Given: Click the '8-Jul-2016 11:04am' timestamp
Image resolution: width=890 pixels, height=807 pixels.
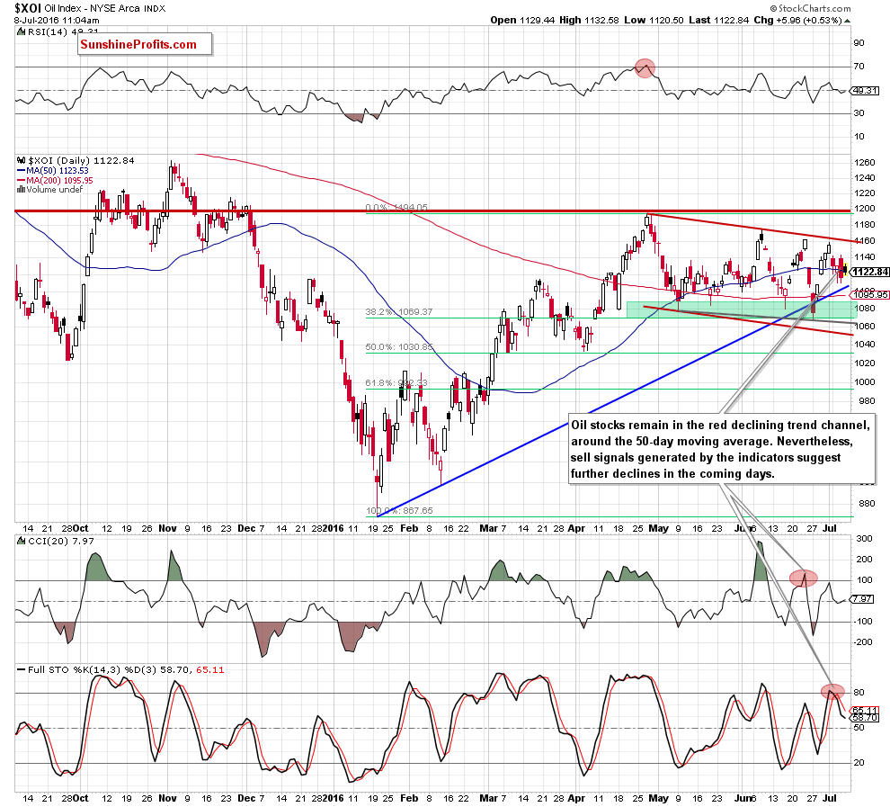Looking at the screenshot, I should coord(57,21).
